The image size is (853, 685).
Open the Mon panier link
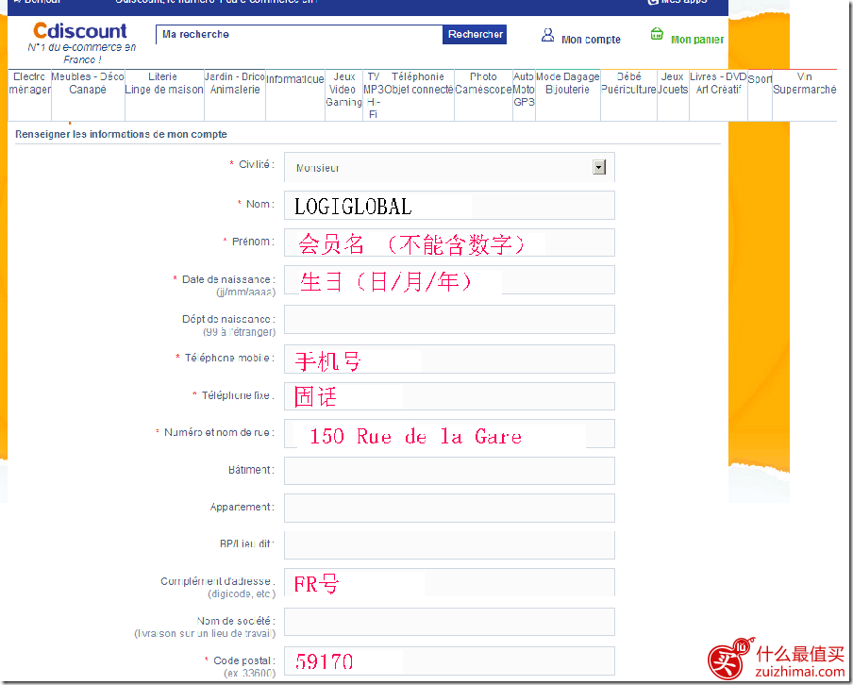tap(697, 40)
